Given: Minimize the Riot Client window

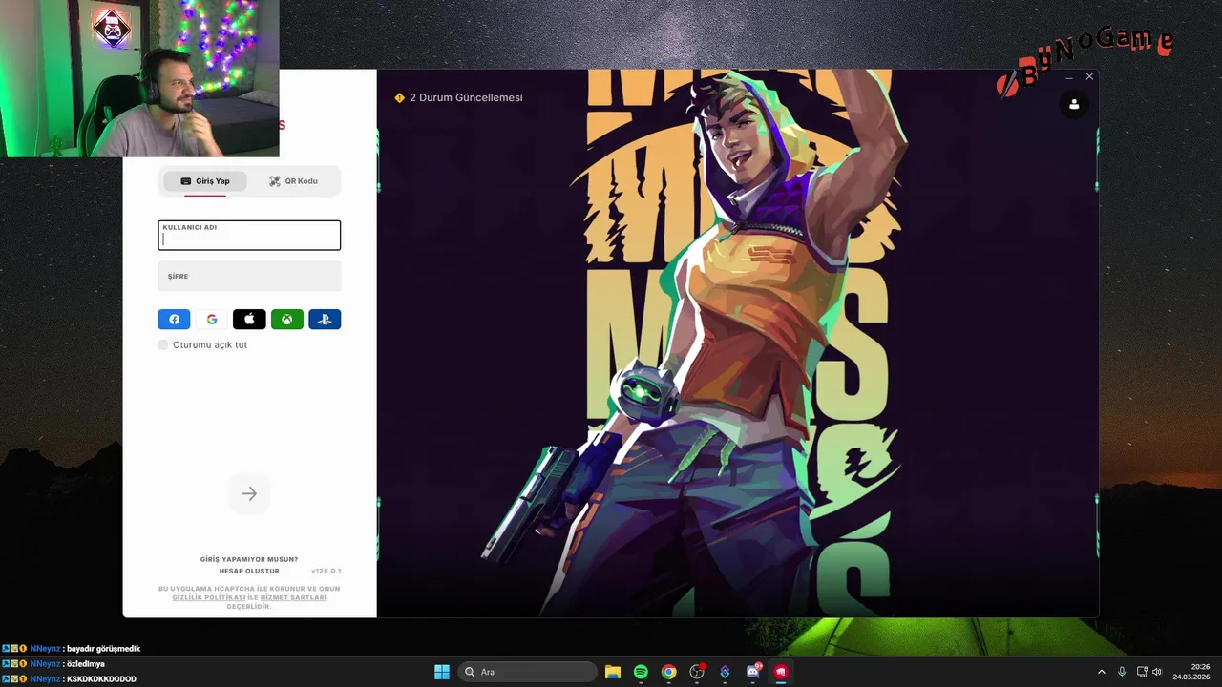Looking at the screenshot, I should (x=1069, y=77).
